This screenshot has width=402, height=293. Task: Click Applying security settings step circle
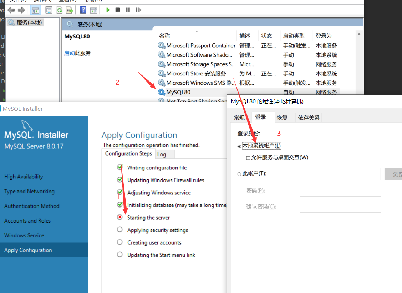pyautogui.click(x=120, y=230)
